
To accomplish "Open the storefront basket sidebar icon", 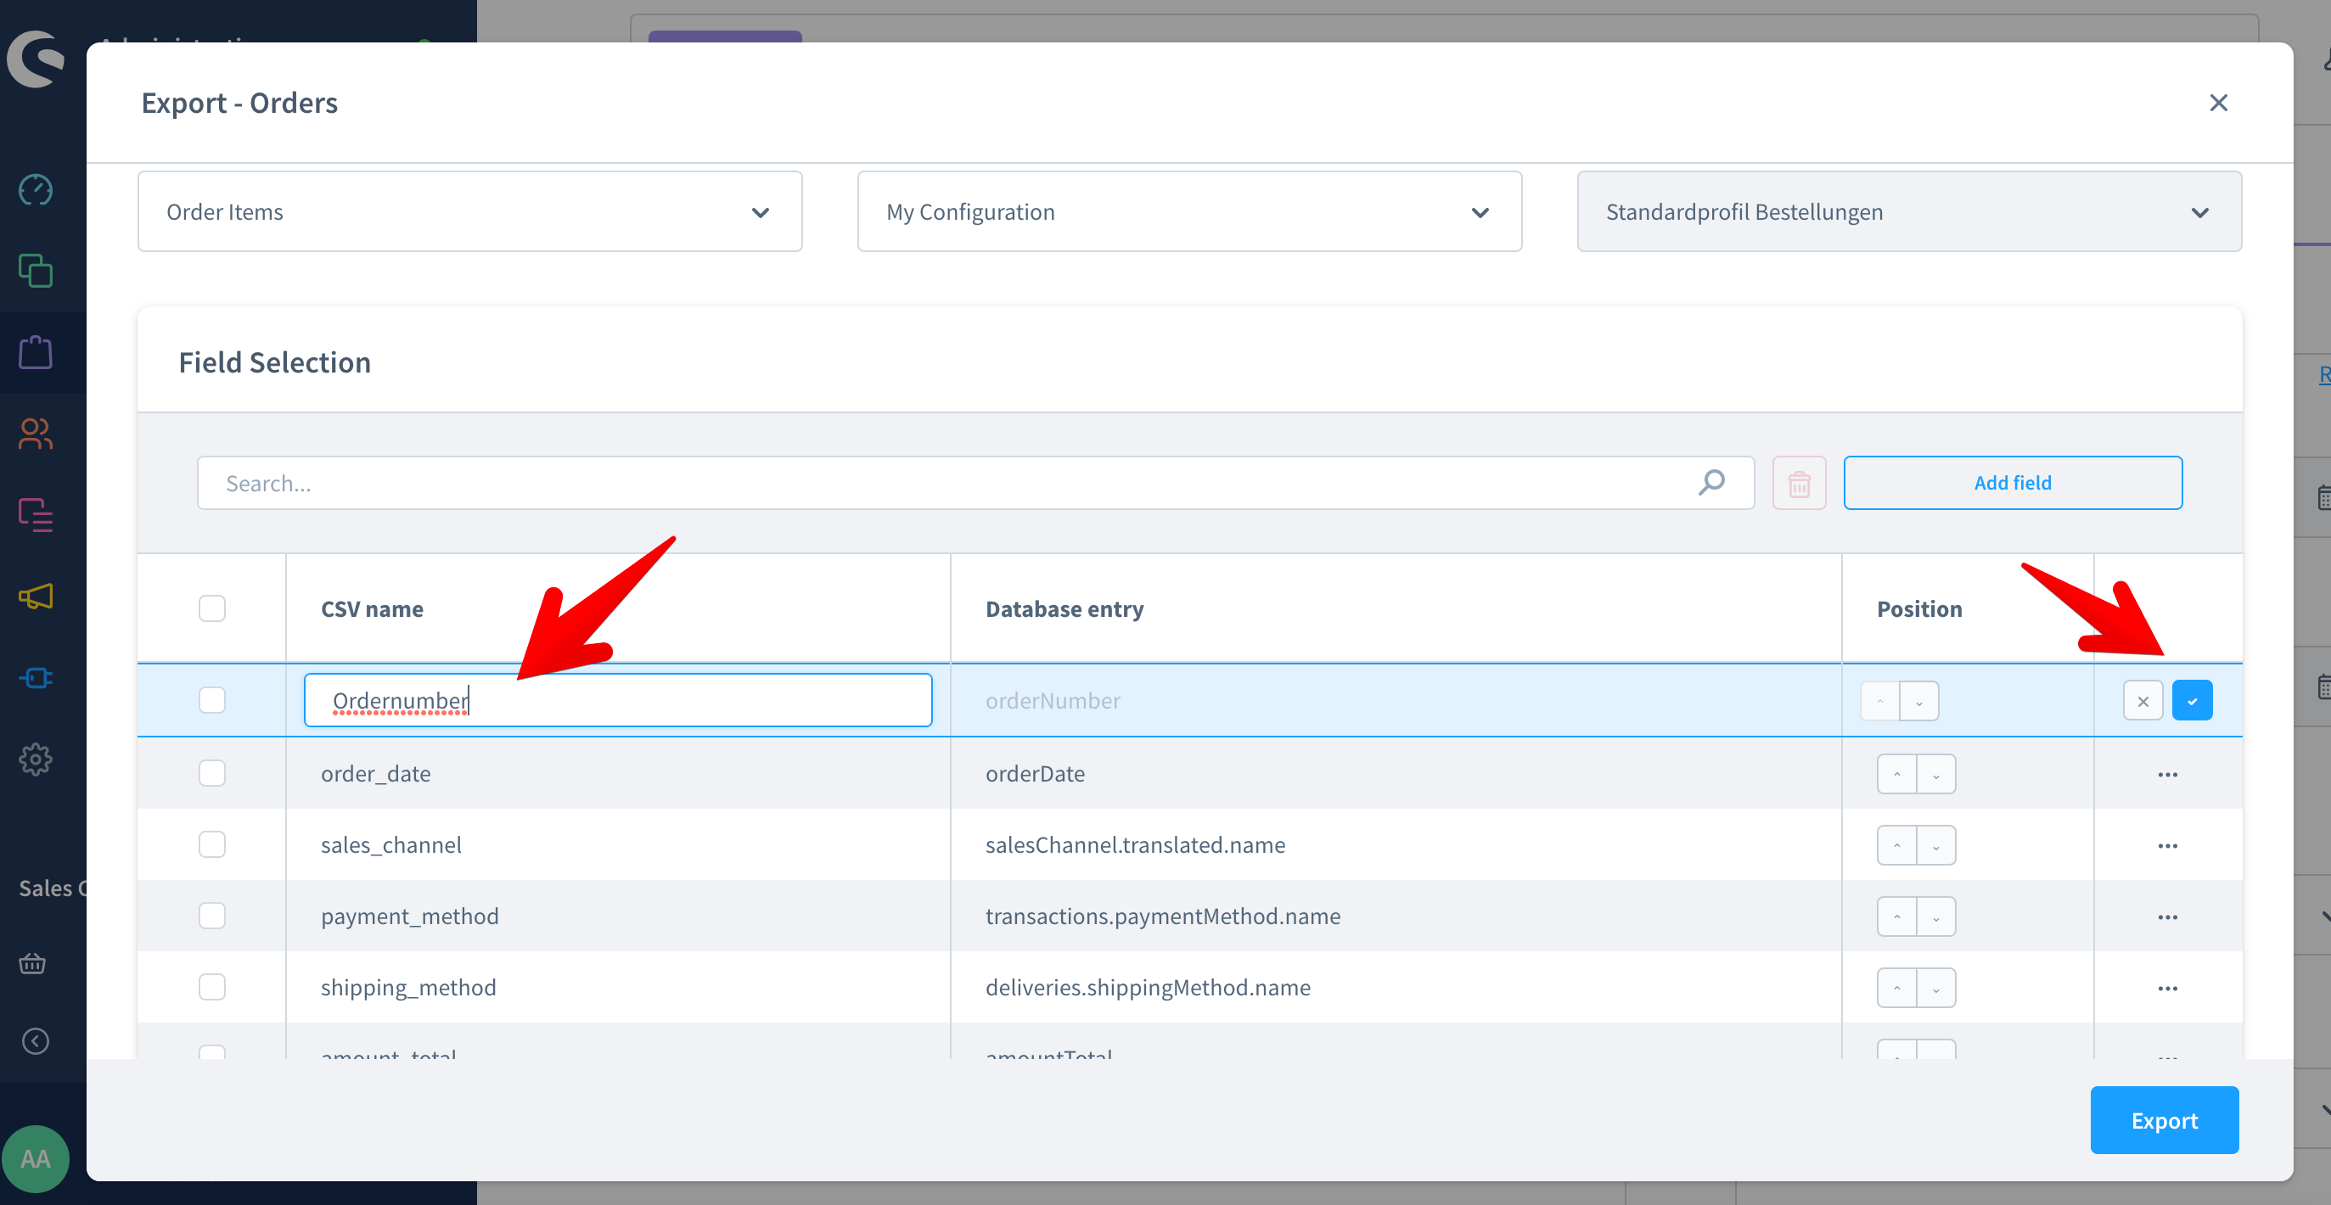I will coord(32,963).
